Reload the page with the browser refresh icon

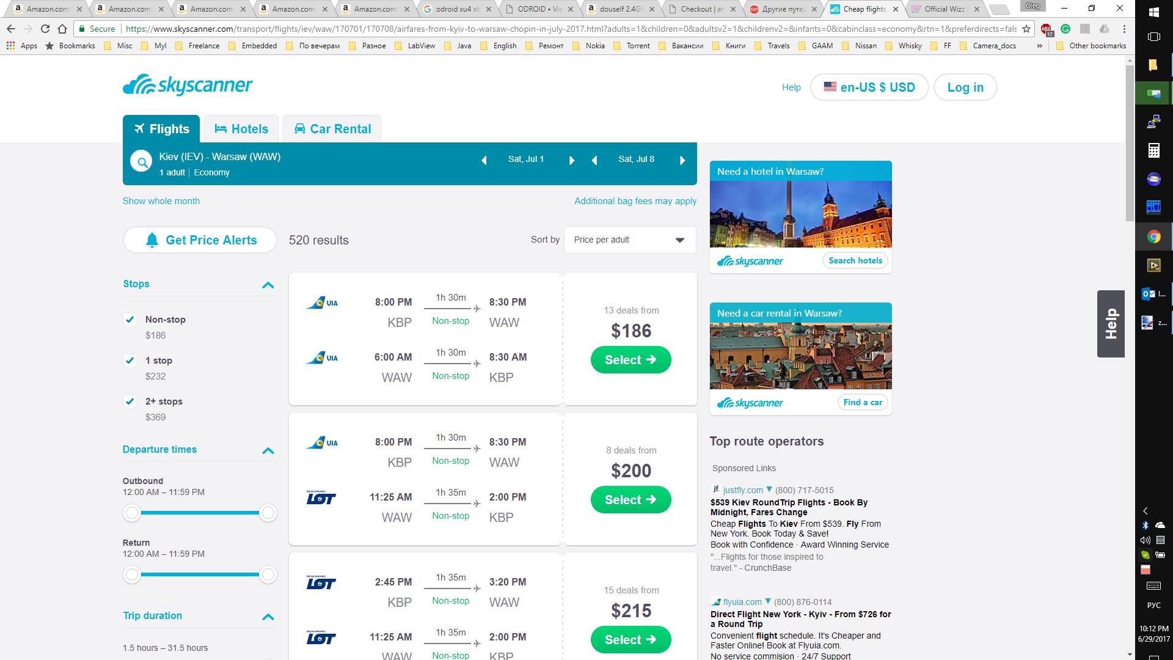[x=45, y=29]
